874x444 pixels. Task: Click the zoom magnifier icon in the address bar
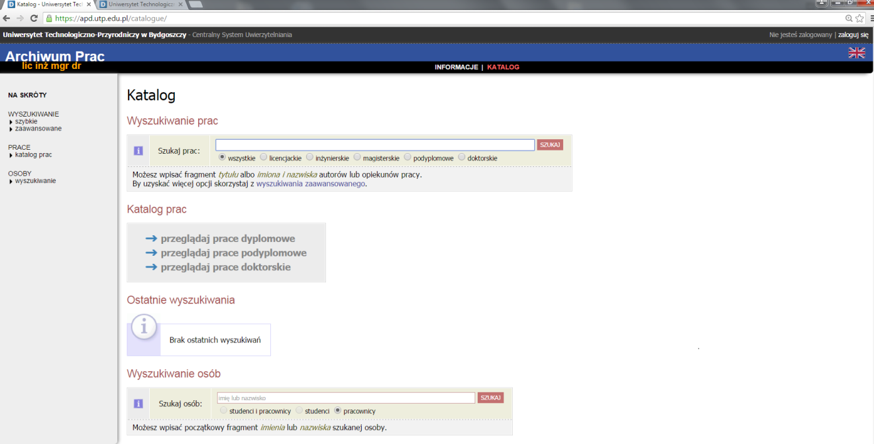(849, 19)
